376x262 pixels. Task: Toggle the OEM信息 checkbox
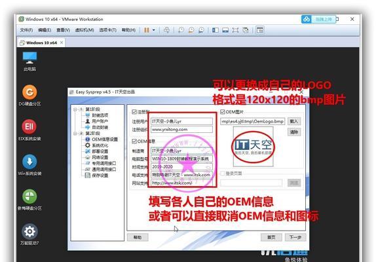pyautogui.click(x=134, y=141)
